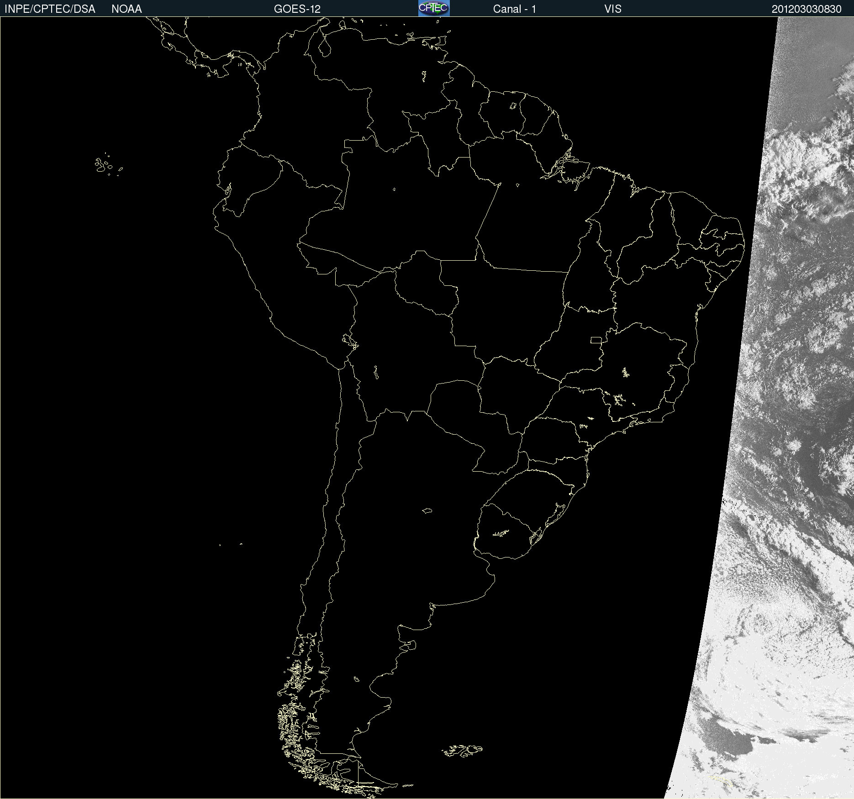The height and width of the screenshot is (799, 854).
Task: Select the INPE/CPTEC/DSA header text
Action: 50,9
